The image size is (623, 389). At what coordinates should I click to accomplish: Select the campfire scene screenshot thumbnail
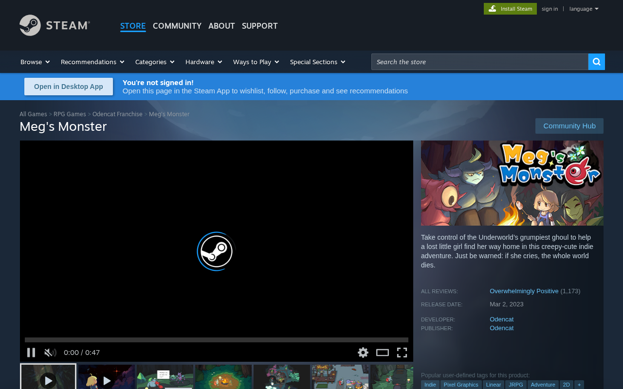click(223, 377)
